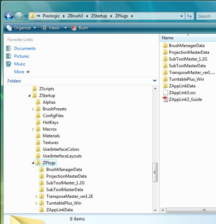
Task: Click file list horizontal scroll left arrow
Action: [163, 210]
